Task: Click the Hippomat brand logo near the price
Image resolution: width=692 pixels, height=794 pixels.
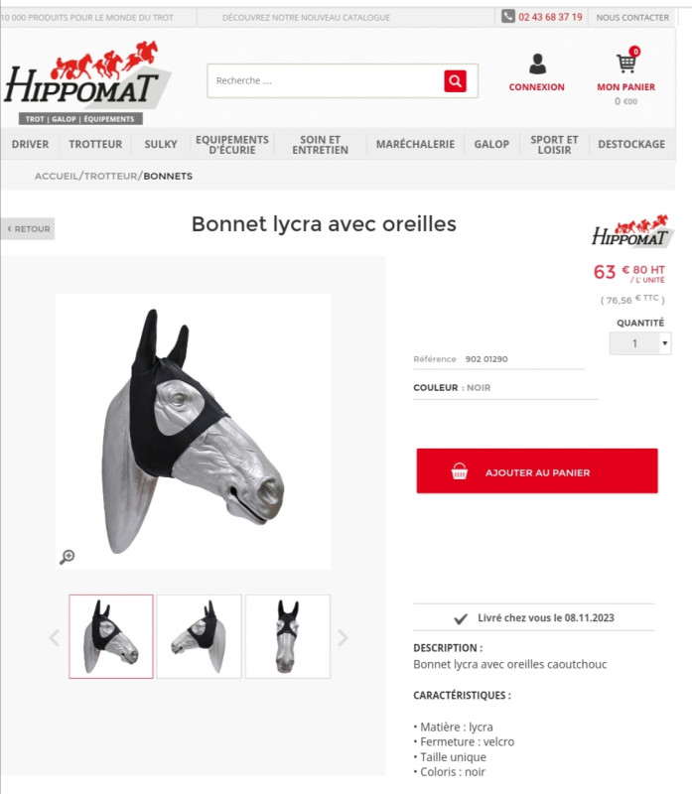Action: point(632,232)
